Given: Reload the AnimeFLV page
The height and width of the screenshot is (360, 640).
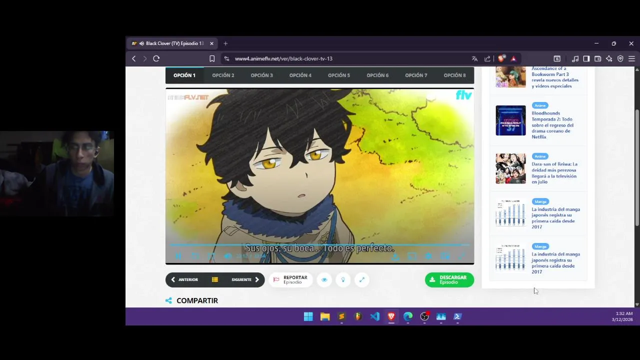Looking at the screenshot, I should tap(156, 58).
